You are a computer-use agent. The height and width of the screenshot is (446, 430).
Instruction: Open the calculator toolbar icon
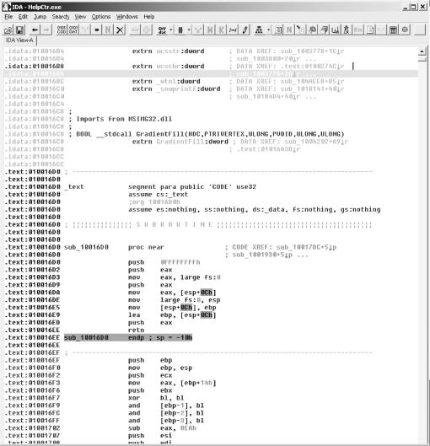[393, 30]
